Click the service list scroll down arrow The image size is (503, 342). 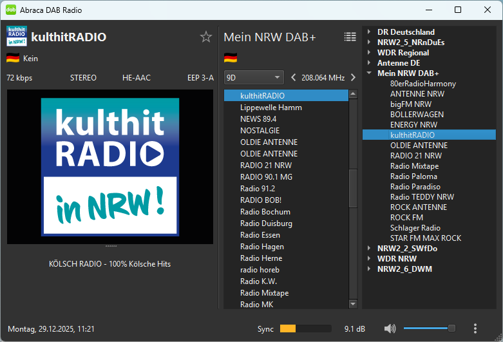point(353,304)
